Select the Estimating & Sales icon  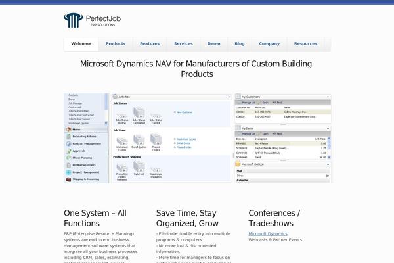[x=68, y=137]
